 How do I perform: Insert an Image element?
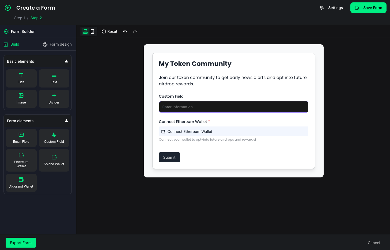click(21, 99)
